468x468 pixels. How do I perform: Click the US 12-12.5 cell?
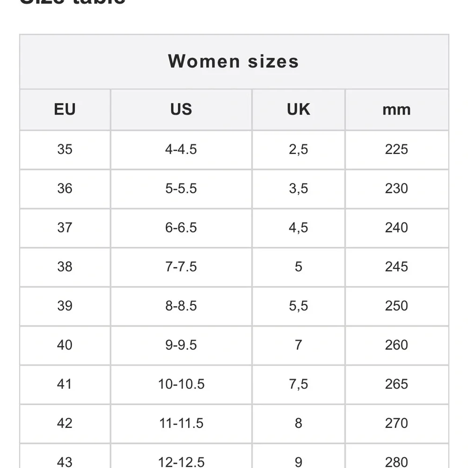[181, 461]
